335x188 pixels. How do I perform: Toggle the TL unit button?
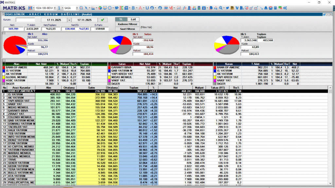click(x=120, y=20)
